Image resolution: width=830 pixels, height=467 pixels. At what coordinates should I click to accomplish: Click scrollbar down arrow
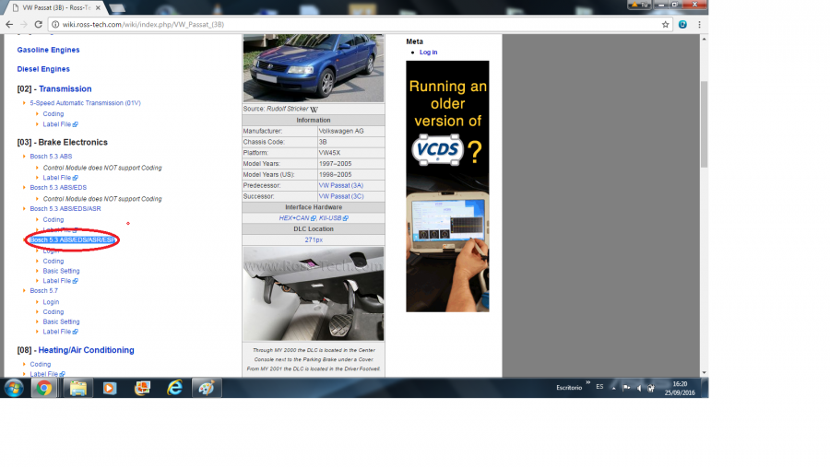pos(704,373)
